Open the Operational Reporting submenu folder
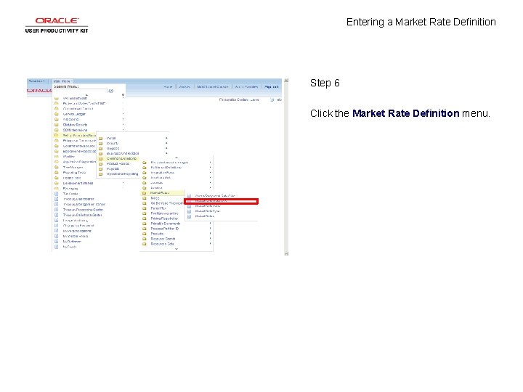 (122, 173)
